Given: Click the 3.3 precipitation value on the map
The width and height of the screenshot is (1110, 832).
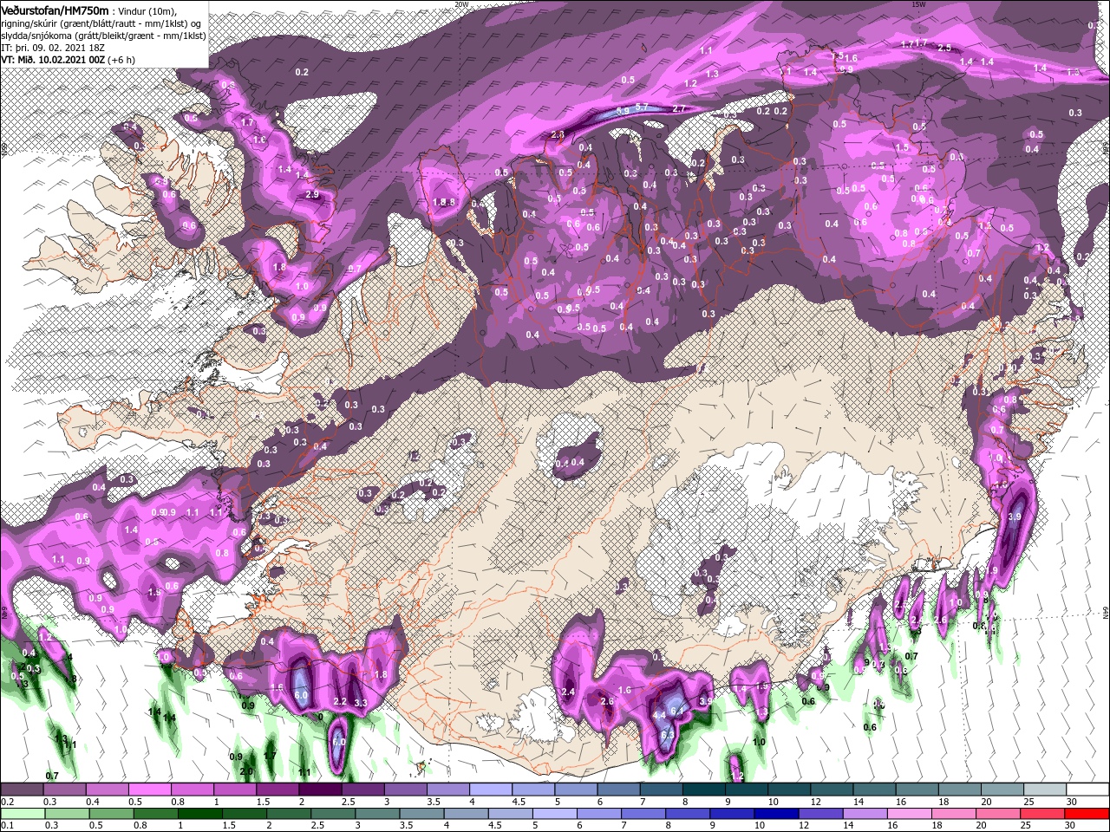Looking at the screenshot, I should tap(361, 703).
